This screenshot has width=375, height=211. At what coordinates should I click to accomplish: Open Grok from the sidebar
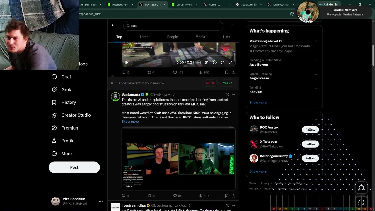pyautogui.click(x=62, y=90)
